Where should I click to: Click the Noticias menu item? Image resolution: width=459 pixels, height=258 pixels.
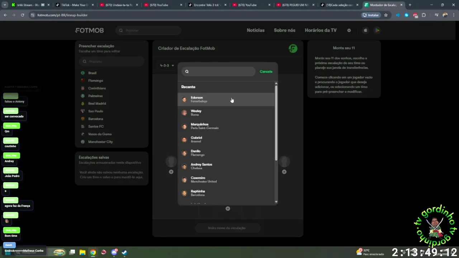pyautogui.click(x=256, y=30)
